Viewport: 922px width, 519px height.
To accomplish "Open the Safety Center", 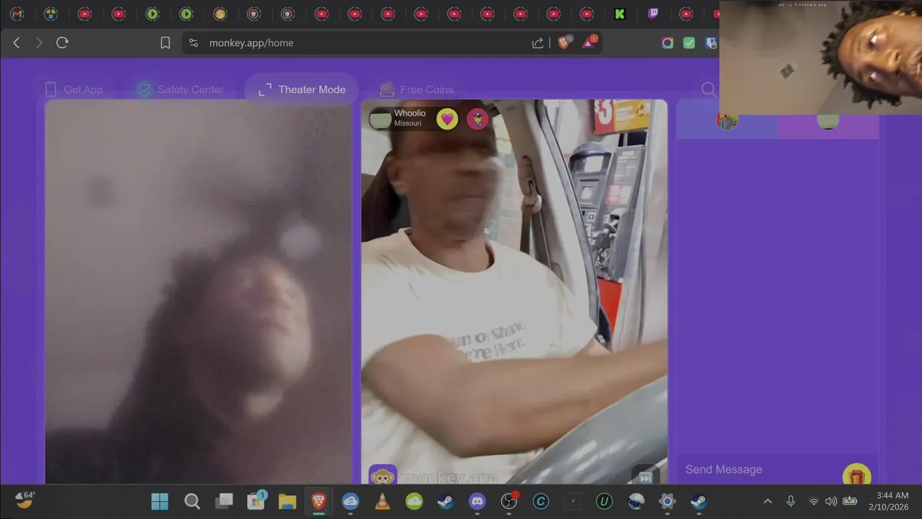I will pyautogui.click(x=181, y=89).
